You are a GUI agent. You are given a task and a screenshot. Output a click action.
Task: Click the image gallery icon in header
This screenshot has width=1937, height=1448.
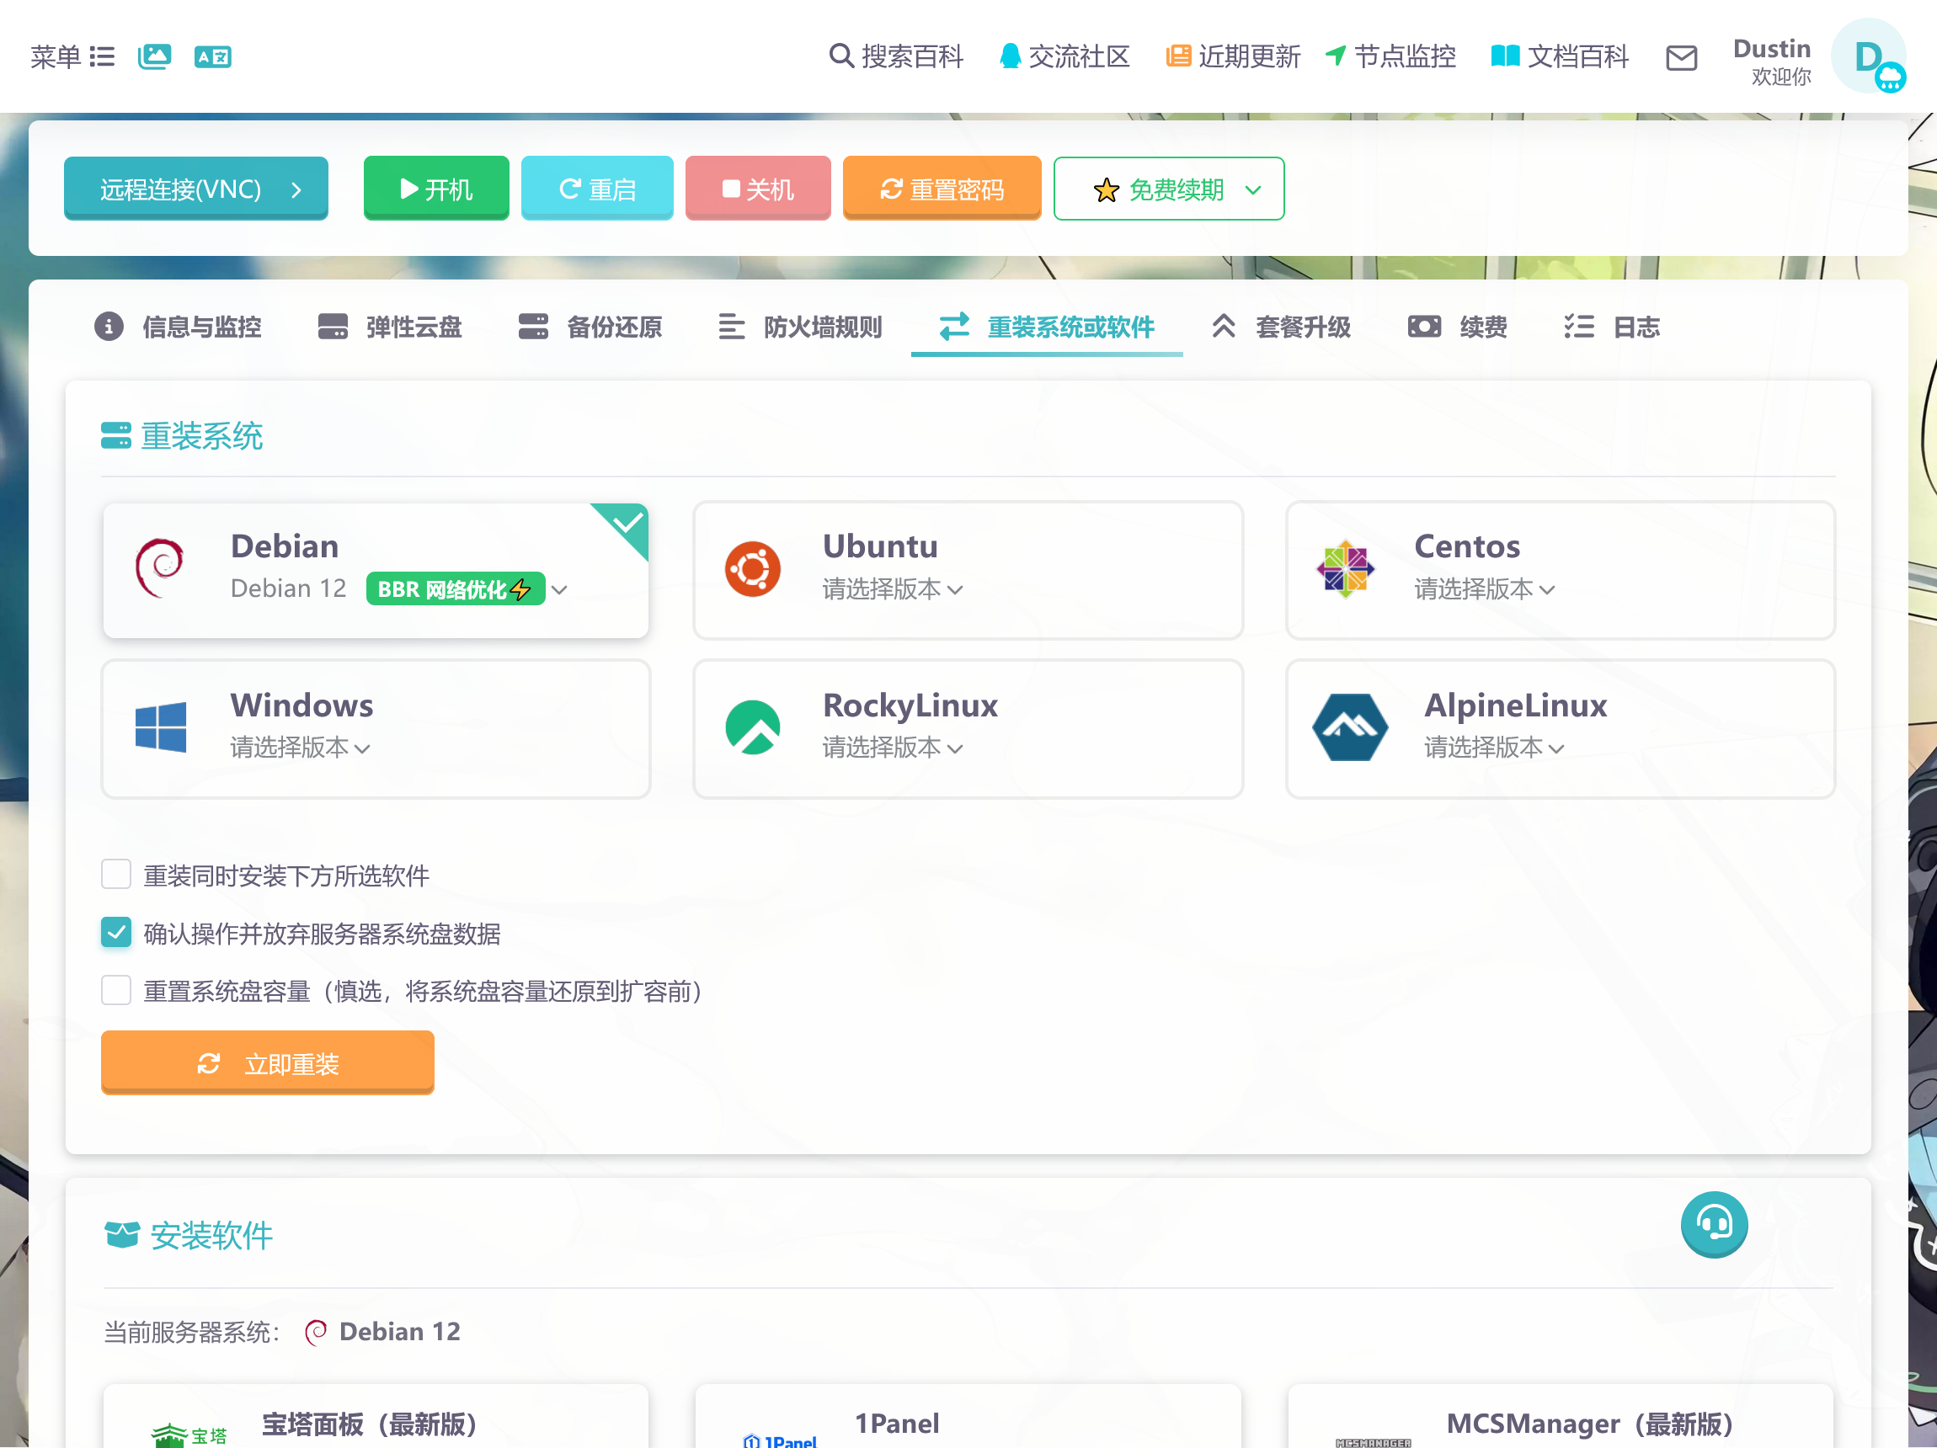coord(154,57)
